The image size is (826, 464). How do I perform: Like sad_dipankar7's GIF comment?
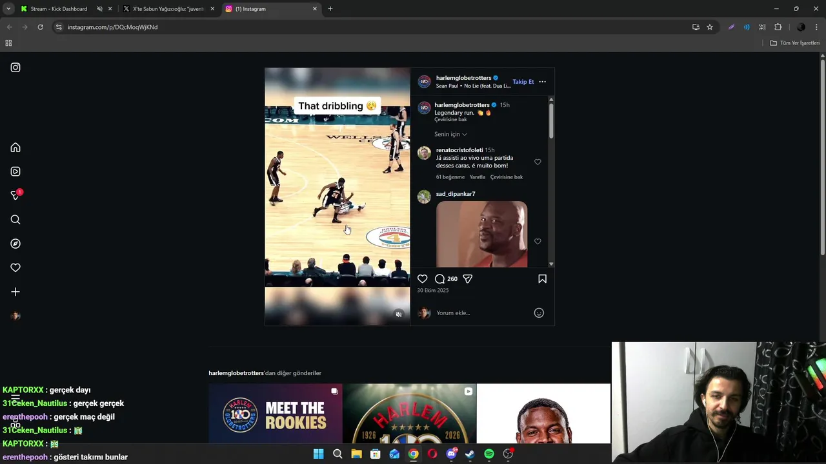tap(538, 241)
